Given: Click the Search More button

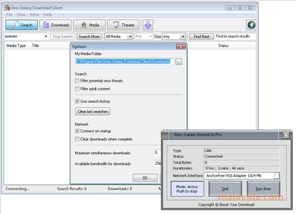Looking at the screenshot, I should coord(89,37).
